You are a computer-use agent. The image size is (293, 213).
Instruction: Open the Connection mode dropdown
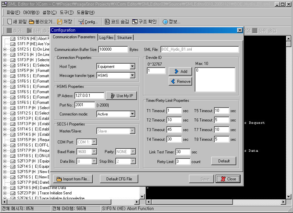pyautogui.click(x=133, y=114)
